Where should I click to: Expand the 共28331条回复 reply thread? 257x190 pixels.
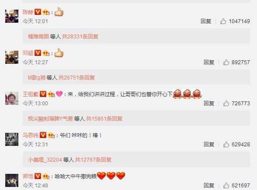(80, 36)
